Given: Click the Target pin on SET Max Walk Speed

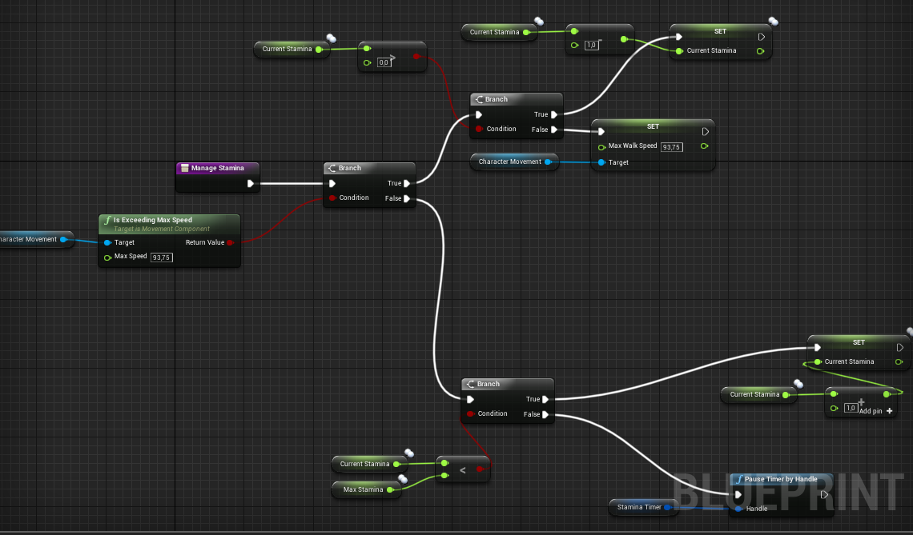Looking at the screenshot, I should (601, 162).
